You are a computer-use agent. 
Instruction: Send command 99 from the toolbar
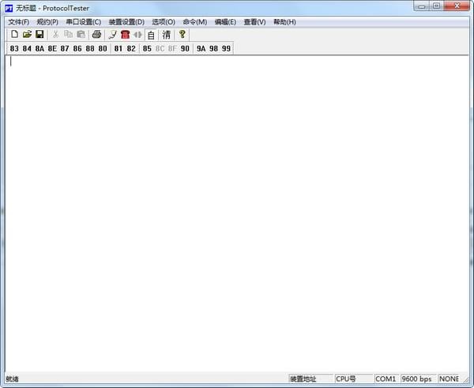[x=226, y=48]
